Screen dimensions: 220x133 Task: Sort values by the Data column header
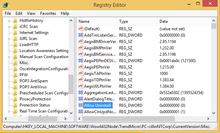(x=184, y=21)
